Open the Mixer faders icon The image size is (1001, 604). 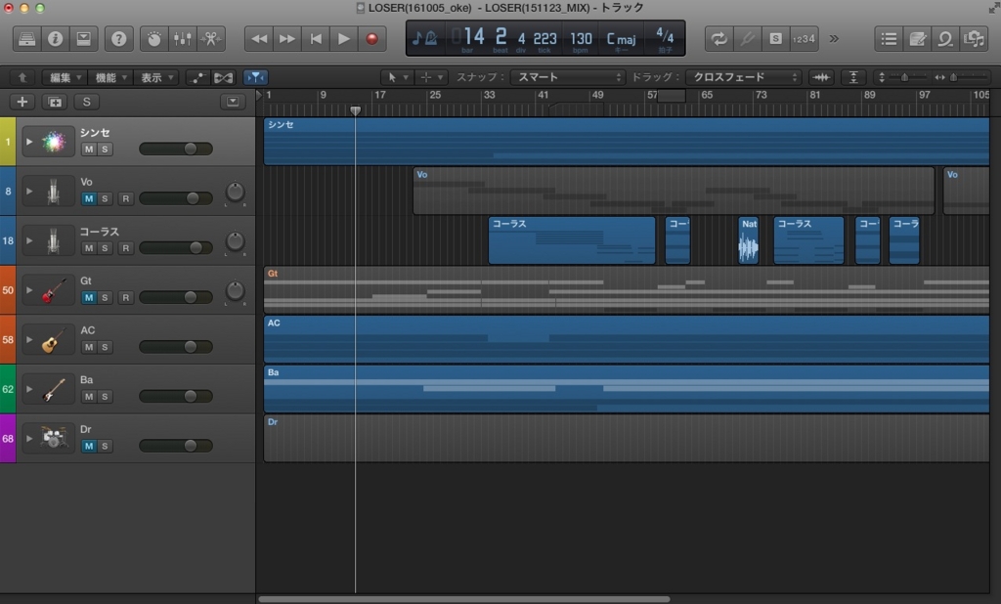click(183, 39)
